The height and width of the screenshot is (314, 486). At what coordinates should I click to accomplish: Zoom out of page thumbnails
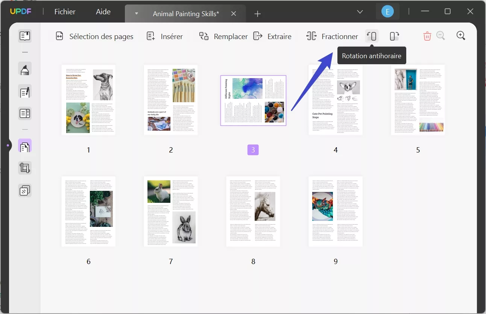point(441,36)
